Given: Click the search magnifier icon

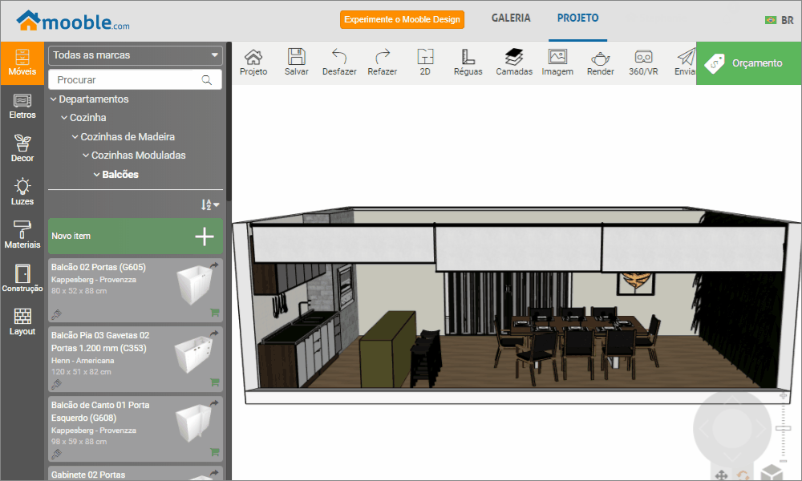Looking at the screenshot, I should point(207,79).
